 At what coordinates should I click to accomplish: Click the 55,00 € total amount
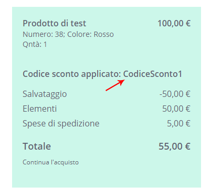(x=174, y=146)
